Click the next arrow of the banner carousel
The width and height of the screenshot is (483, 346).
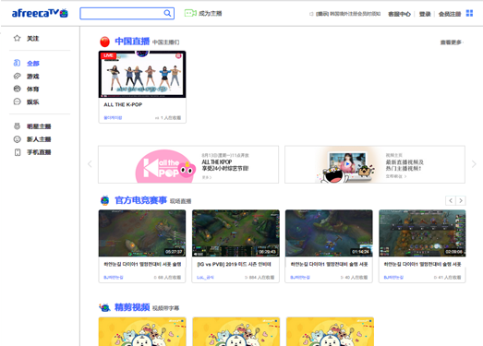pos(474,164)
